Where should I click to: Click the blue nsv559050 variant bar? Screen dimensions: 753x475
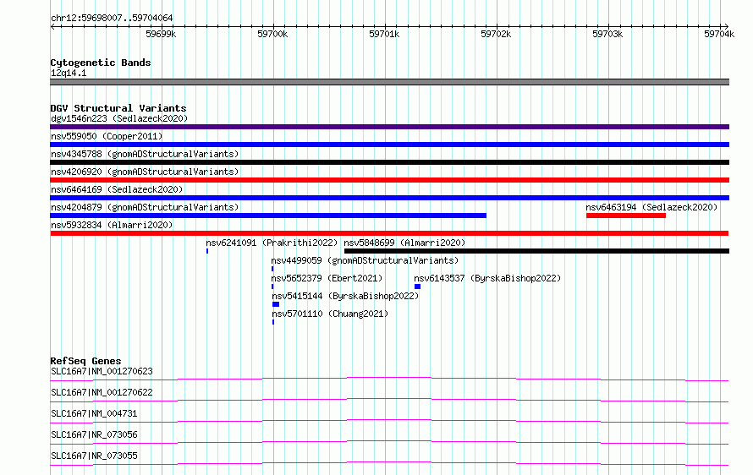[x=389, y=145]
